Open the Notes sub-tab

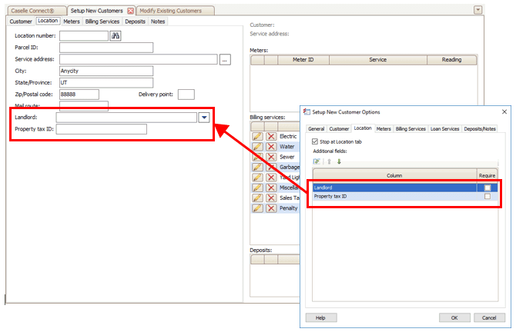click(158, 22)
